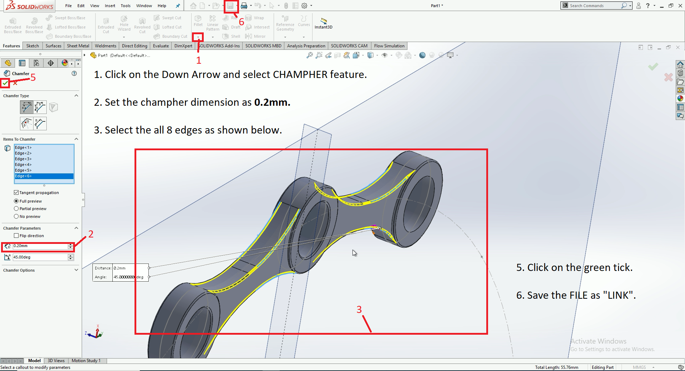Screen dimensions: 685x371
Task: Open the DimXpertManager crosshair tab
Action: pos(51,63)
